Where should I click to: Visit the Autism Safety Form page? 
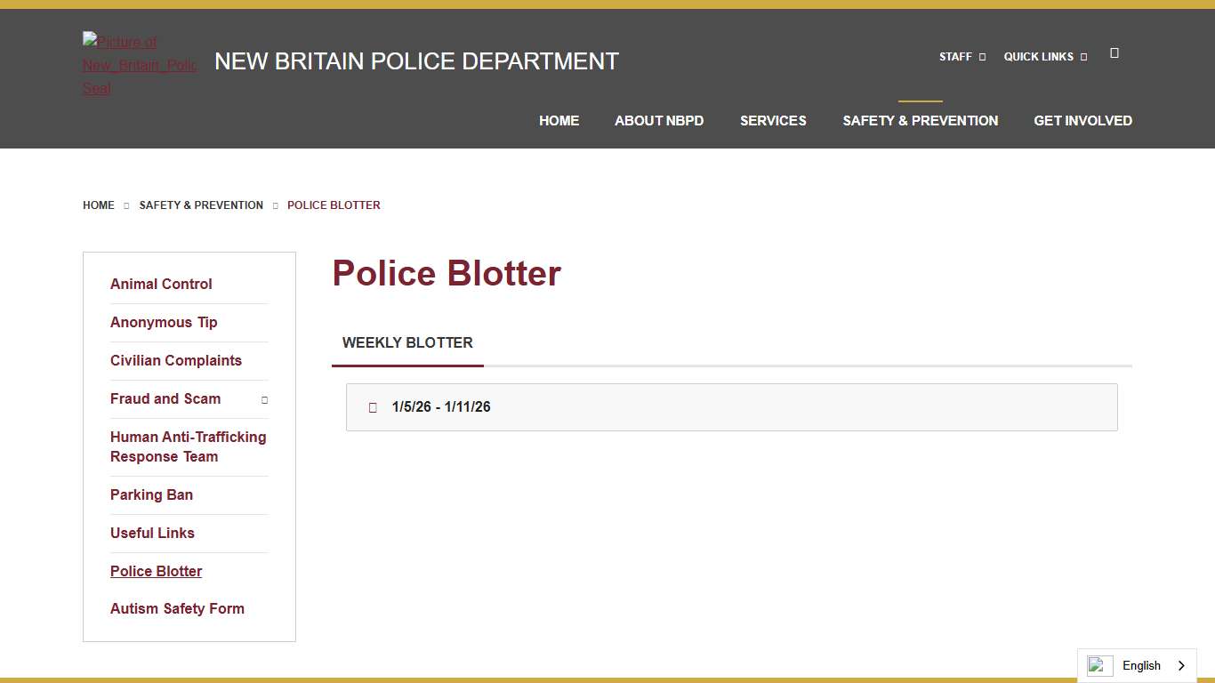[177, 608]
